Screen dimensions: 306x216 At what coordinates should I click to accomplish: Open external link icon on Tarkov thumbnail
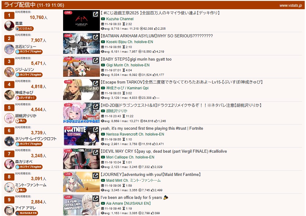[x=96, y=84]
